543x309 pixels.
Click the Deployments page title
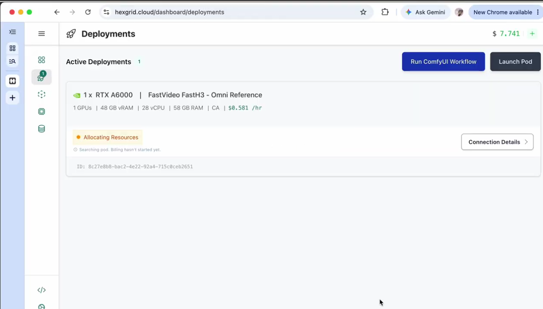point(108,34)
